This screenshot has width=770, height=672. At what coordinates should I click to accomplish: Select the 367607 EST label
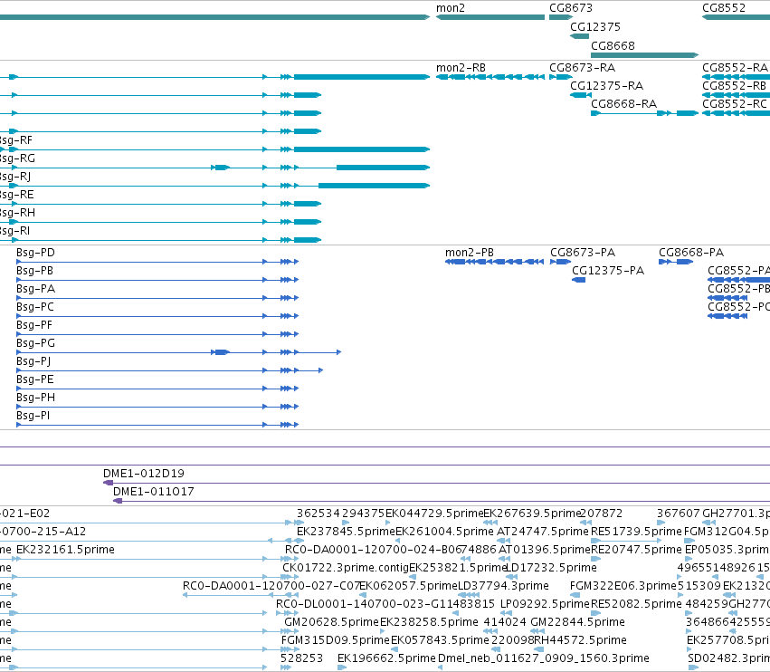679,514
